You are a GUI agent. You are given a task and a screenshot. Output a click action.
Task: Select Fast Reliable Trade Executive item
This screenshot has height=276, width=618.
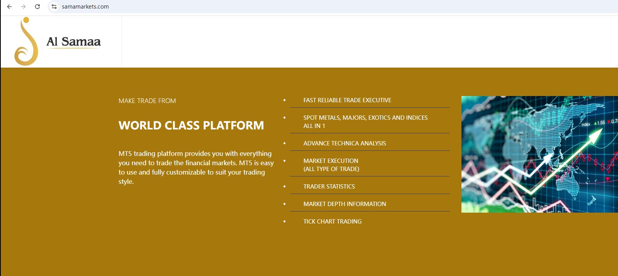coord(347,100)
